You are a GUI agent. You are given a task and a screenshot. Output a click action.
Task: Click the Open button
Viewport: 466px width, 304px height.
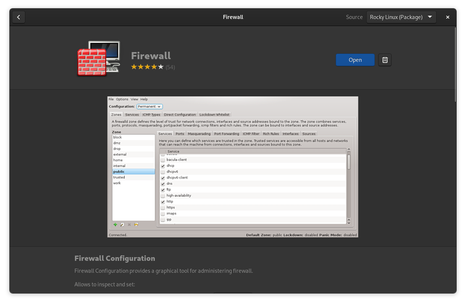pyautogui.click(x=355, y=60)
